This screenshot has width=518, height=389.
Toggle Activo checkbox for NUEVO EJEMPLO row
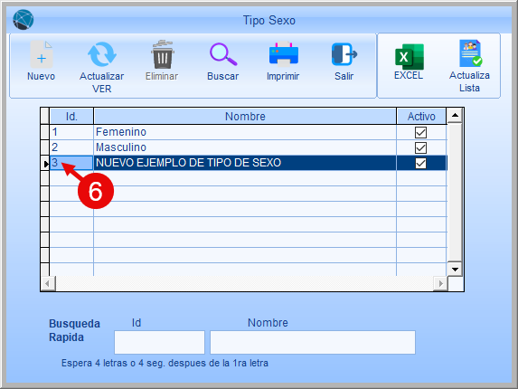pyautogui.click(x=420, y=163)
